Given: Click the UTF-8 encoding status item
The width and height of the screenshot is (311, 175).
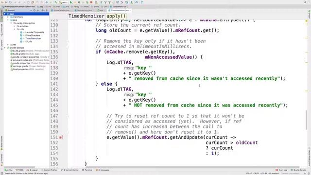Looking at the screenshot, I should pyautogui.click(x=263, y=174).
